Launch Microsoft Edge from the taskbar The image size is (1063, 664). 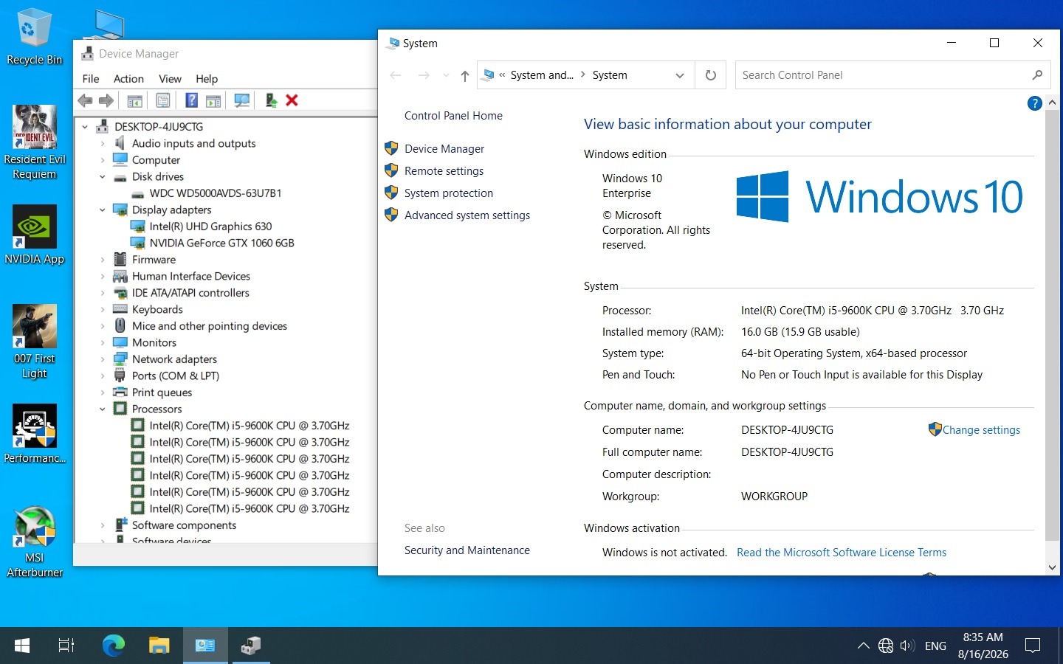[x=113, y=646]
